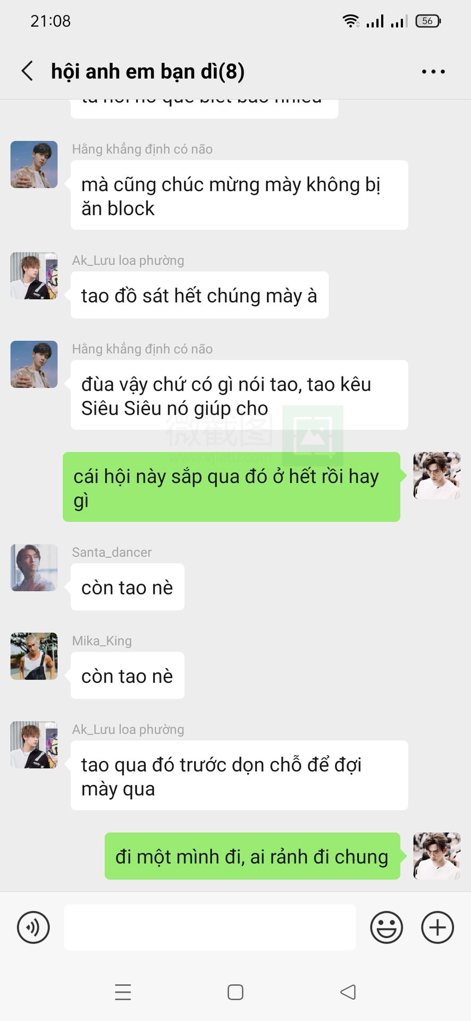The height and width of the screenshot is (1021, 471).
Task: Open the emoji sticker picker
Action: click(x=386, y=927)
